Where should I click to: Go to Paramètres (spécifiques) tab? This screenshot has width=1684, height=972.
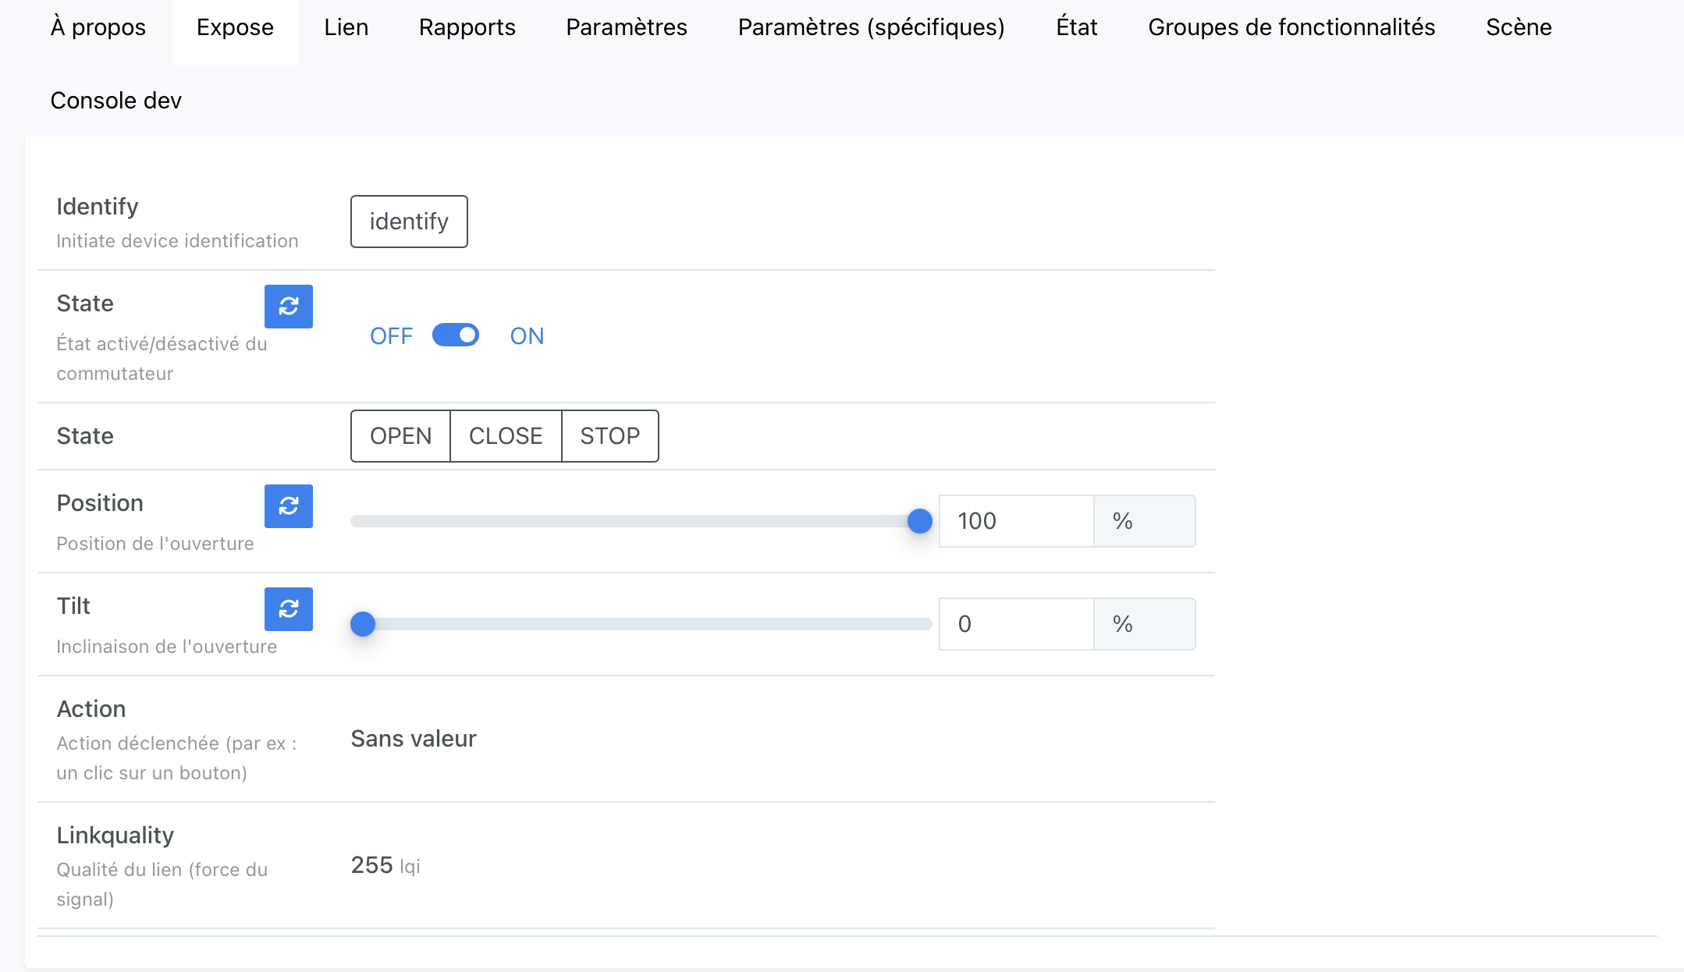pyautogui.click(x=871, y=27)
